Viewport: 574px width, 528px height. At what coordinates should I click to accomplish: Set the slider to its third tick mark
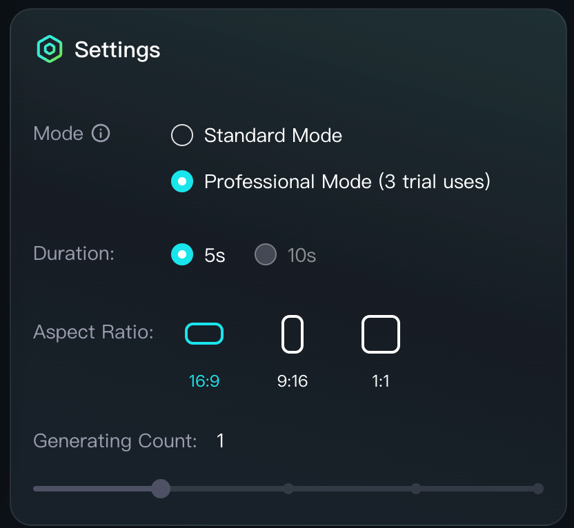click(416, 489)
